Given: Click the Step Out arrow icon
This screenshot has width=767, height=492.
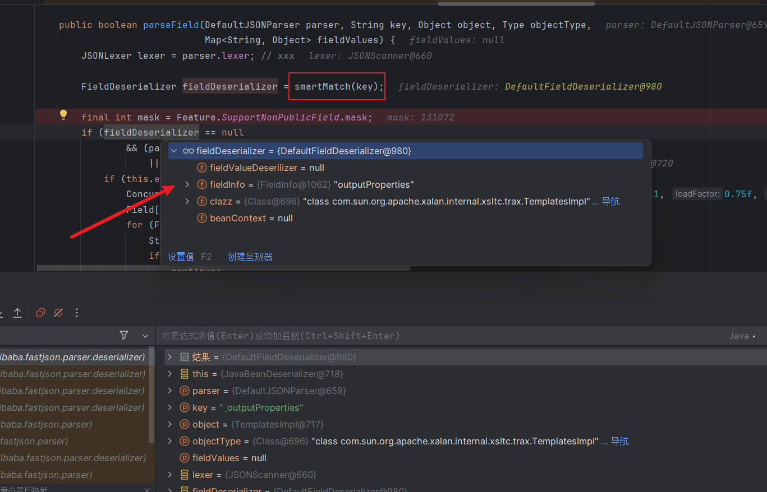Looking at the screenshot, I should pyautogui.click(x=17, y=313).
